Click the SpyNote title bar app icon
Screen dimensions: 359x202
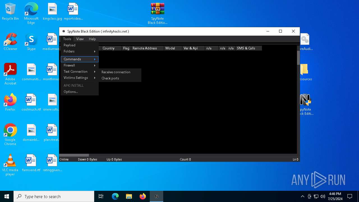click(x=64, y=31)
